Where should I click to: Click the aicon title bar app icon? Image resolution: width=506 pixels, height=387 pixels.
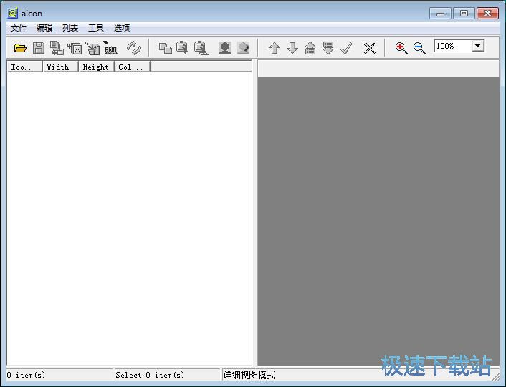point(13,13)
